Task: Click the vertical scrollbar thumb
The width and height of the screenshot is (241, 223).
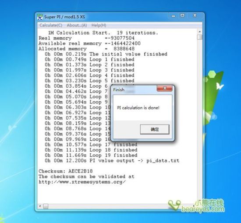Action: (x=200, y=37)
